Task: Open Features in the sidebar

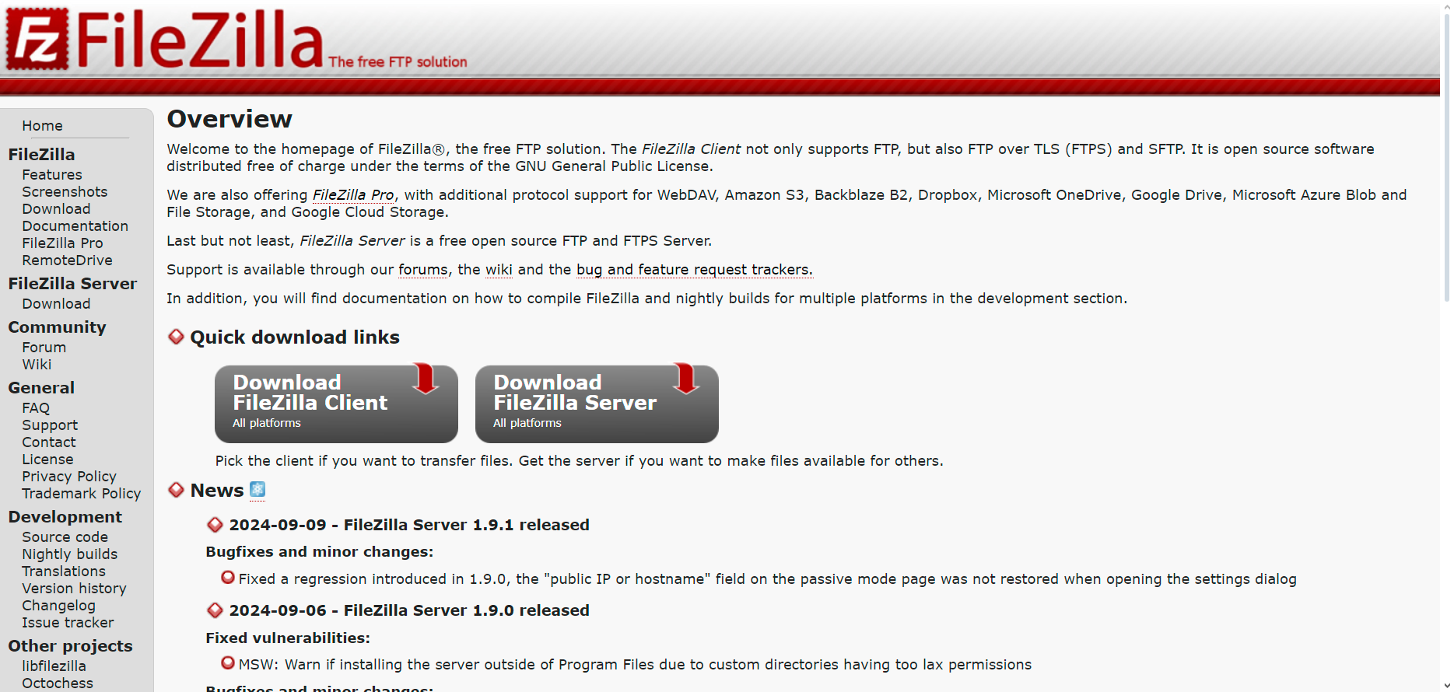Action: [52, 175]
